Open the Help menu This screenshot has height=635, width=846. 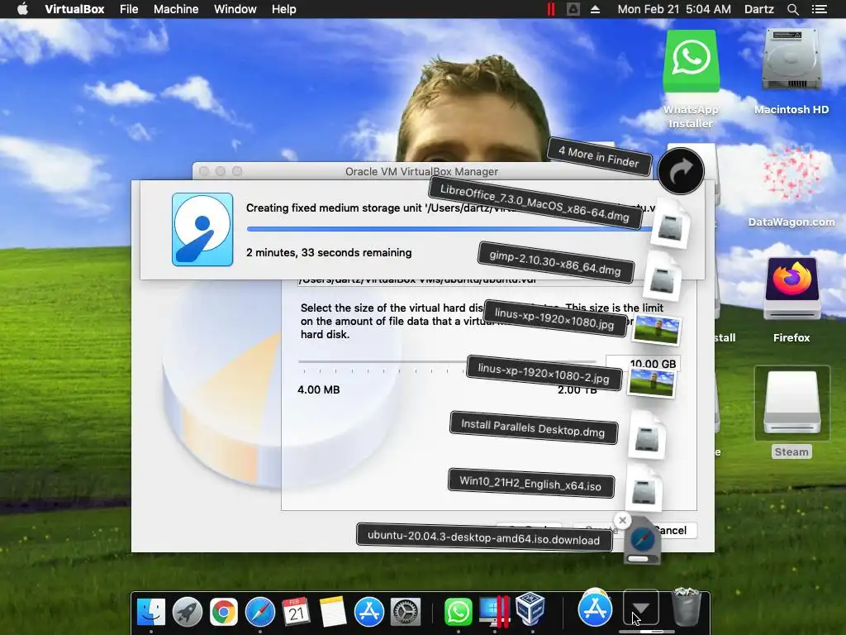tap(284, 9)
